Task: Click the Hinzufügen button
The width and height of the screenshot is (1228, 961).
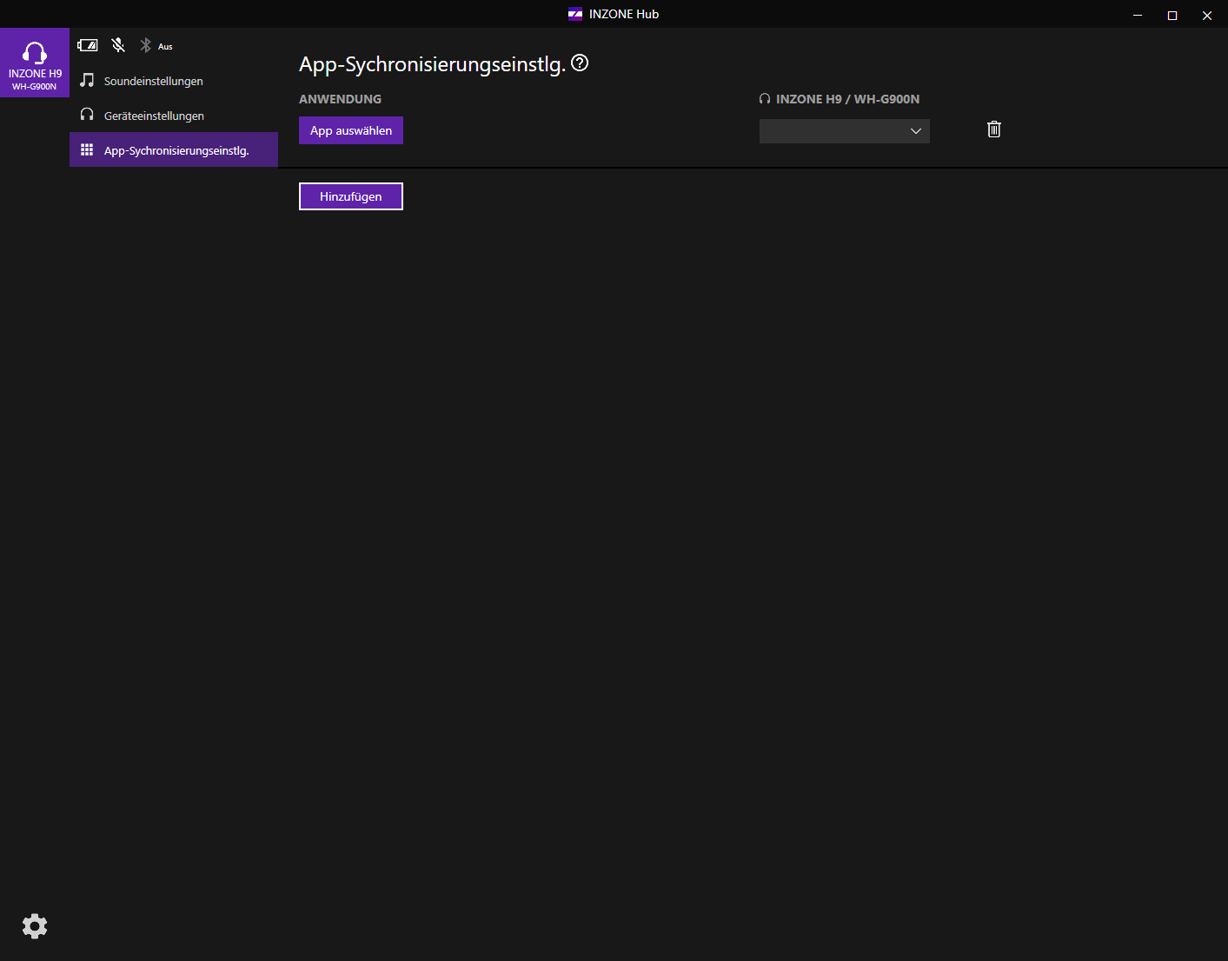Action: [351, 196]
